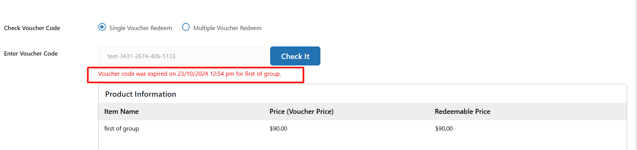Click the $90.00 value under Voucher Price
The height and width of the screenshot is (150, 637).
coord(278,129)
